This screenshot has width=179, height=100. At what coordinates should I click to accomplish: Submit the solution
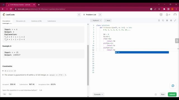coord(172,94)
